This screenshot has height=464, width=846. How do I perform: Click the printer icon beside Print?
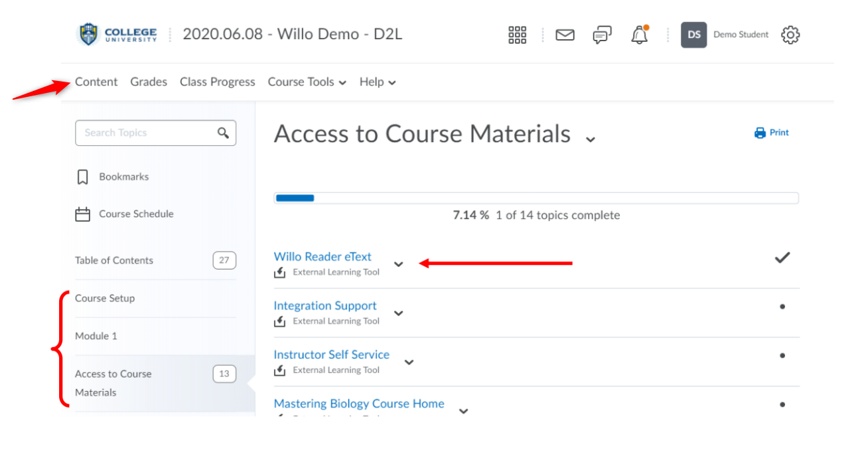click(x=760, y=133)
